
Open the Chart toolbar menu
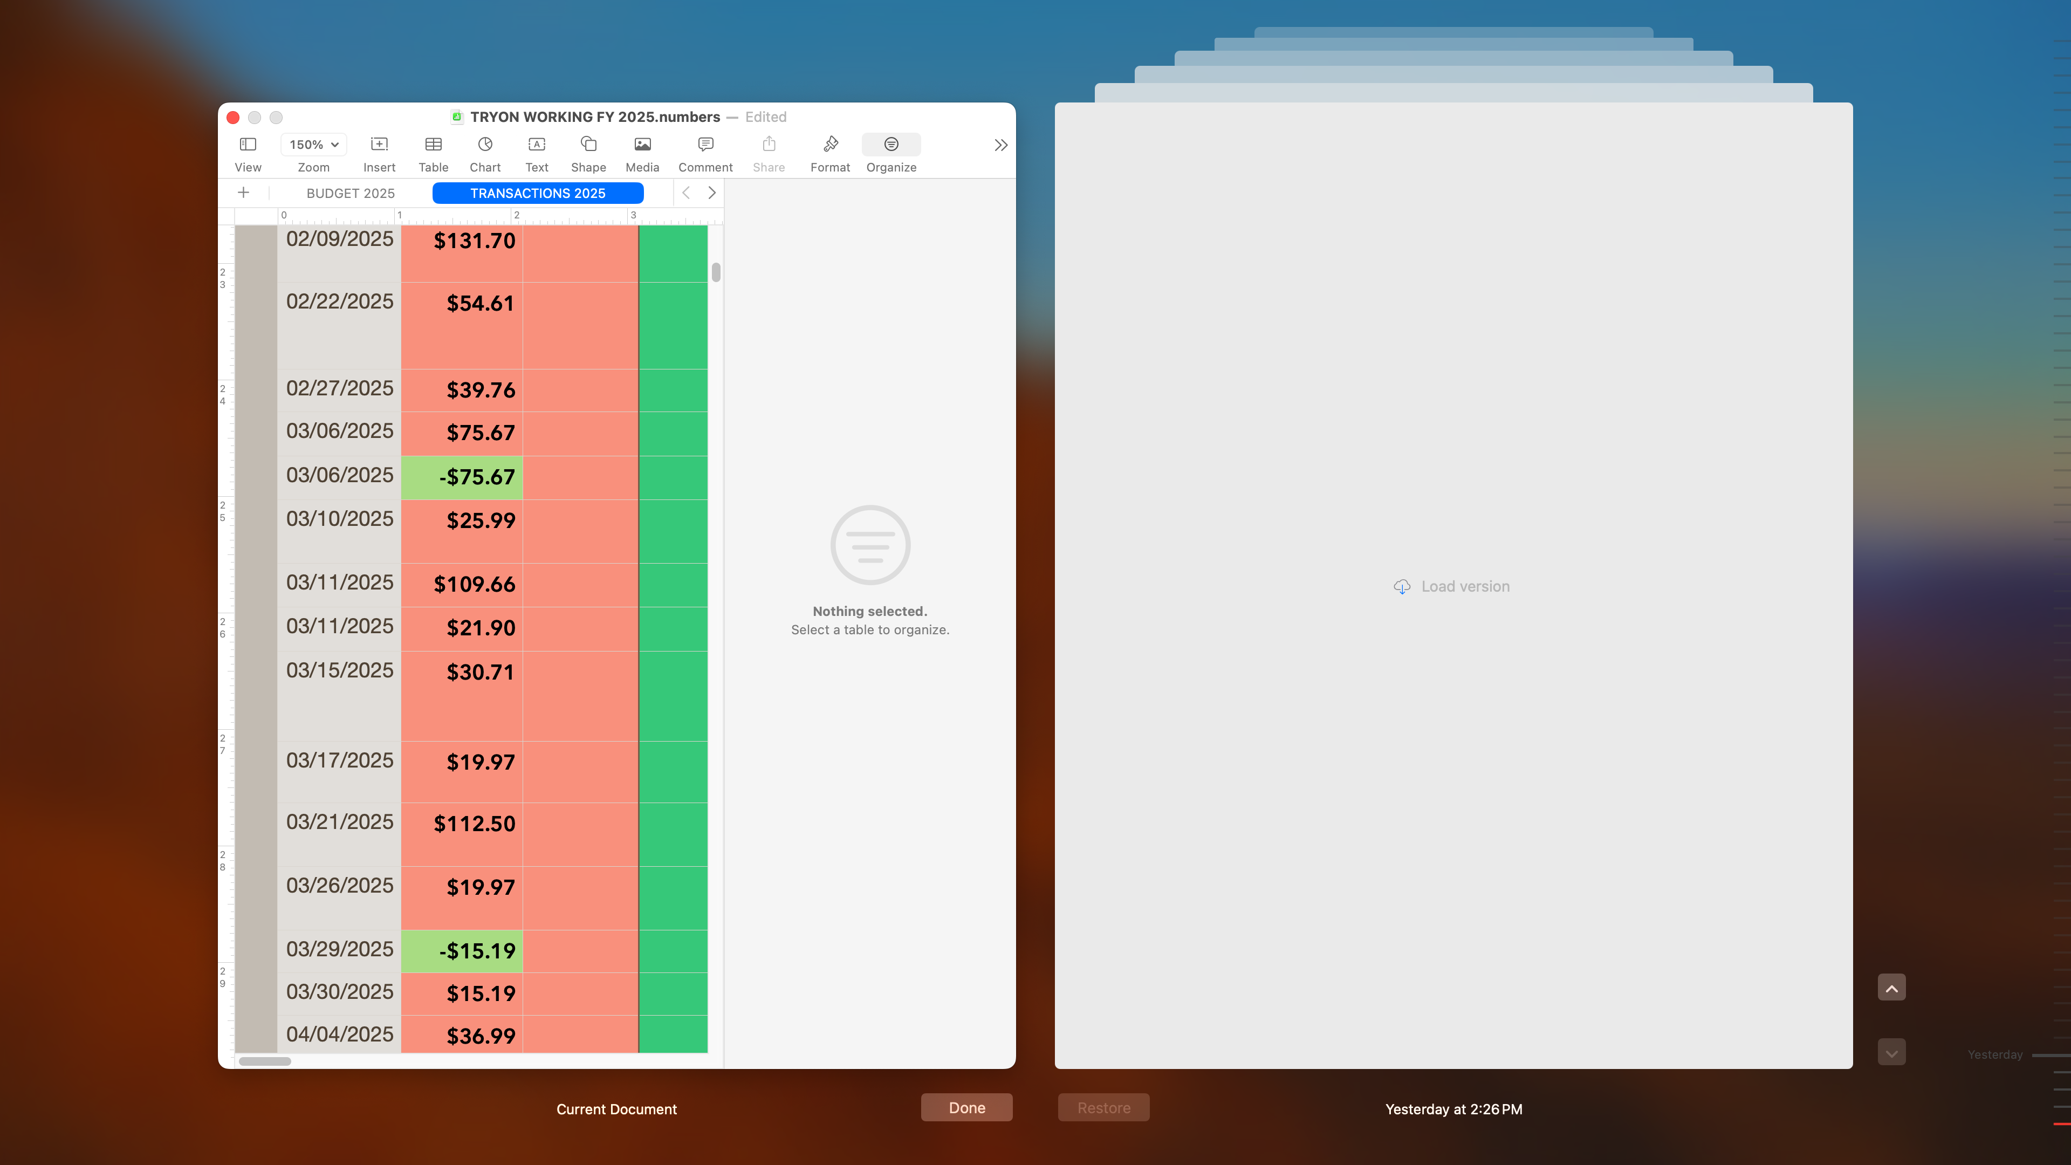coord(485,146)
